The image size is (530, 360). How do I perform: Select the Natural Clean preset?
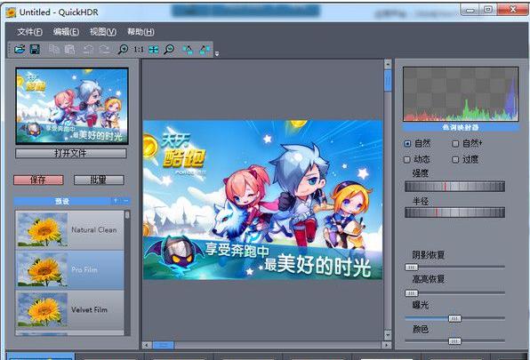(69, 230)
